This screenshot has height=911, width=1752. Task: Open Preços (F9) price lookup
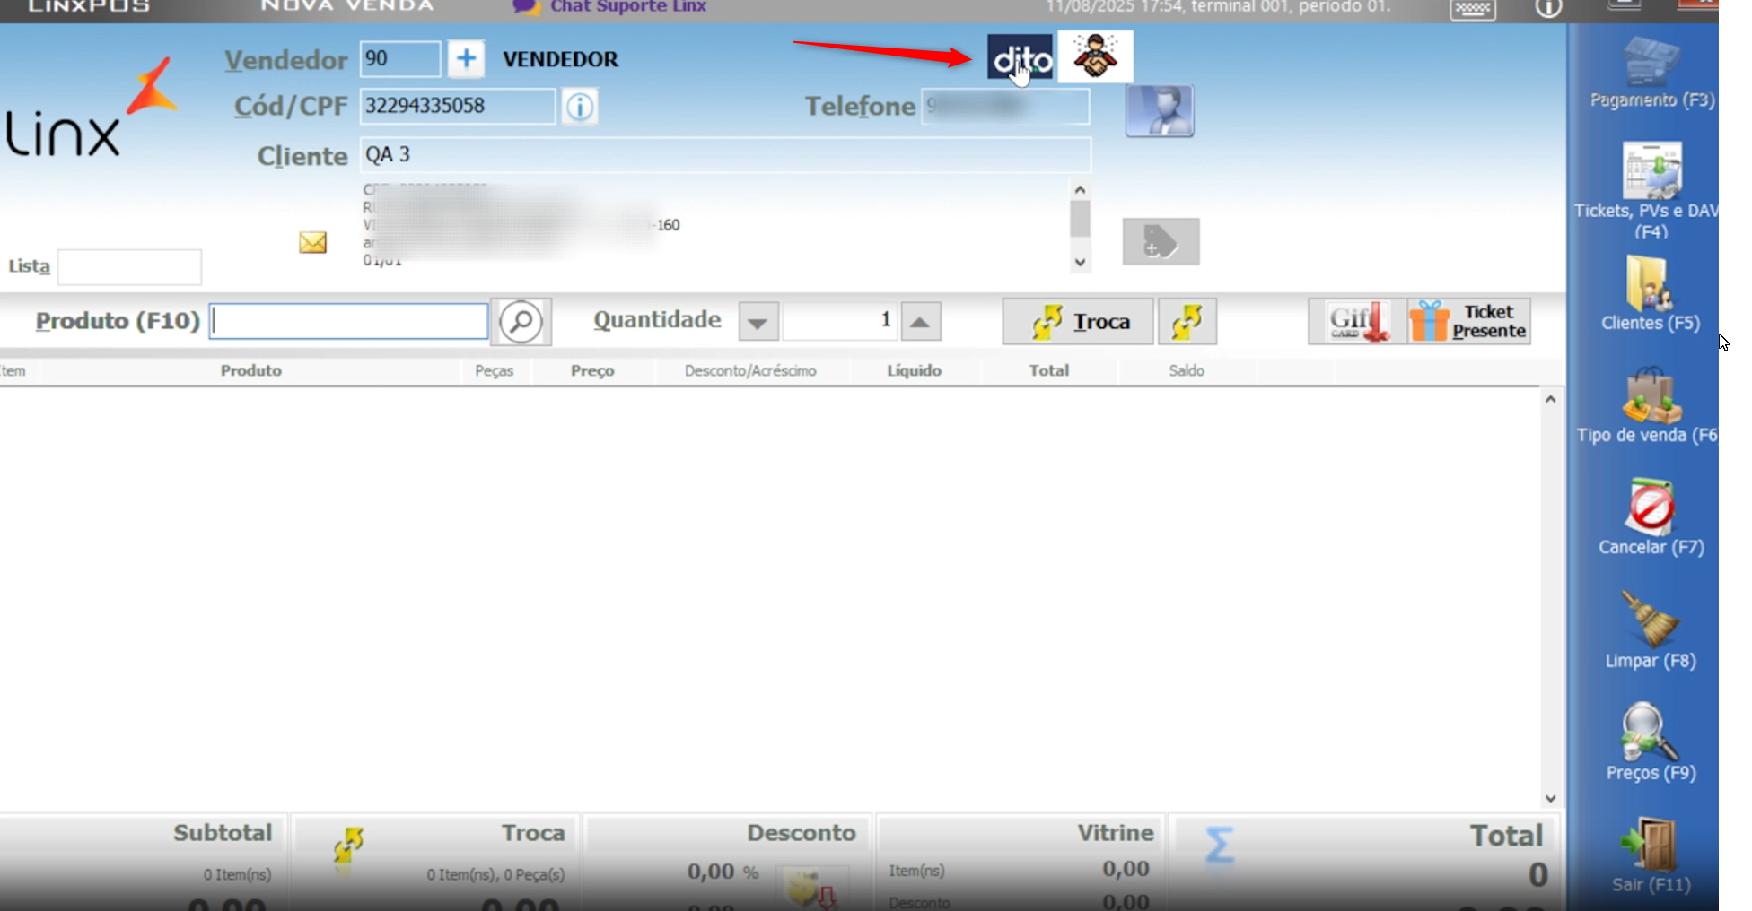1651,742
